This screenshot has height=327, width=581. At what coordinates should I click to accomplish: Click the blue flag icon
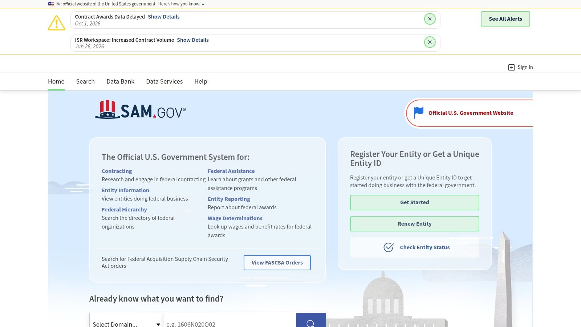[418, 113]
